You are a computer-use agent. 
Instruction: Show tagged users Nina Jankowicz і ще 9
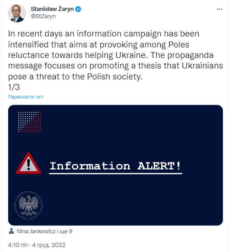click(x=44, y=231)
